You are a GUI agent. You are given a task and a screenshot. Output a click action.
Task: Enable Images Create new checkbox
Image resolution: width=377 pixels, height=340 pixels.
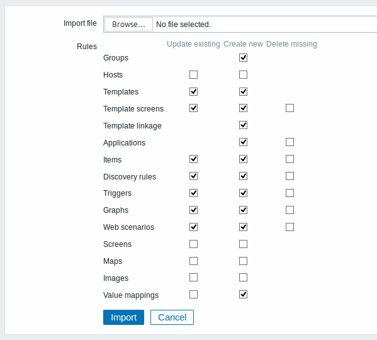click(x=243, y=277)
